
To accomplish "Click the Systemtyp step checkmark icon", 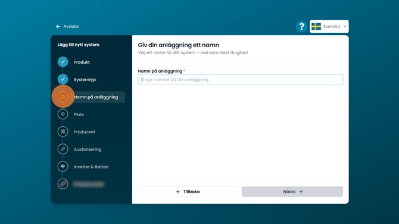I will point(63,79).
